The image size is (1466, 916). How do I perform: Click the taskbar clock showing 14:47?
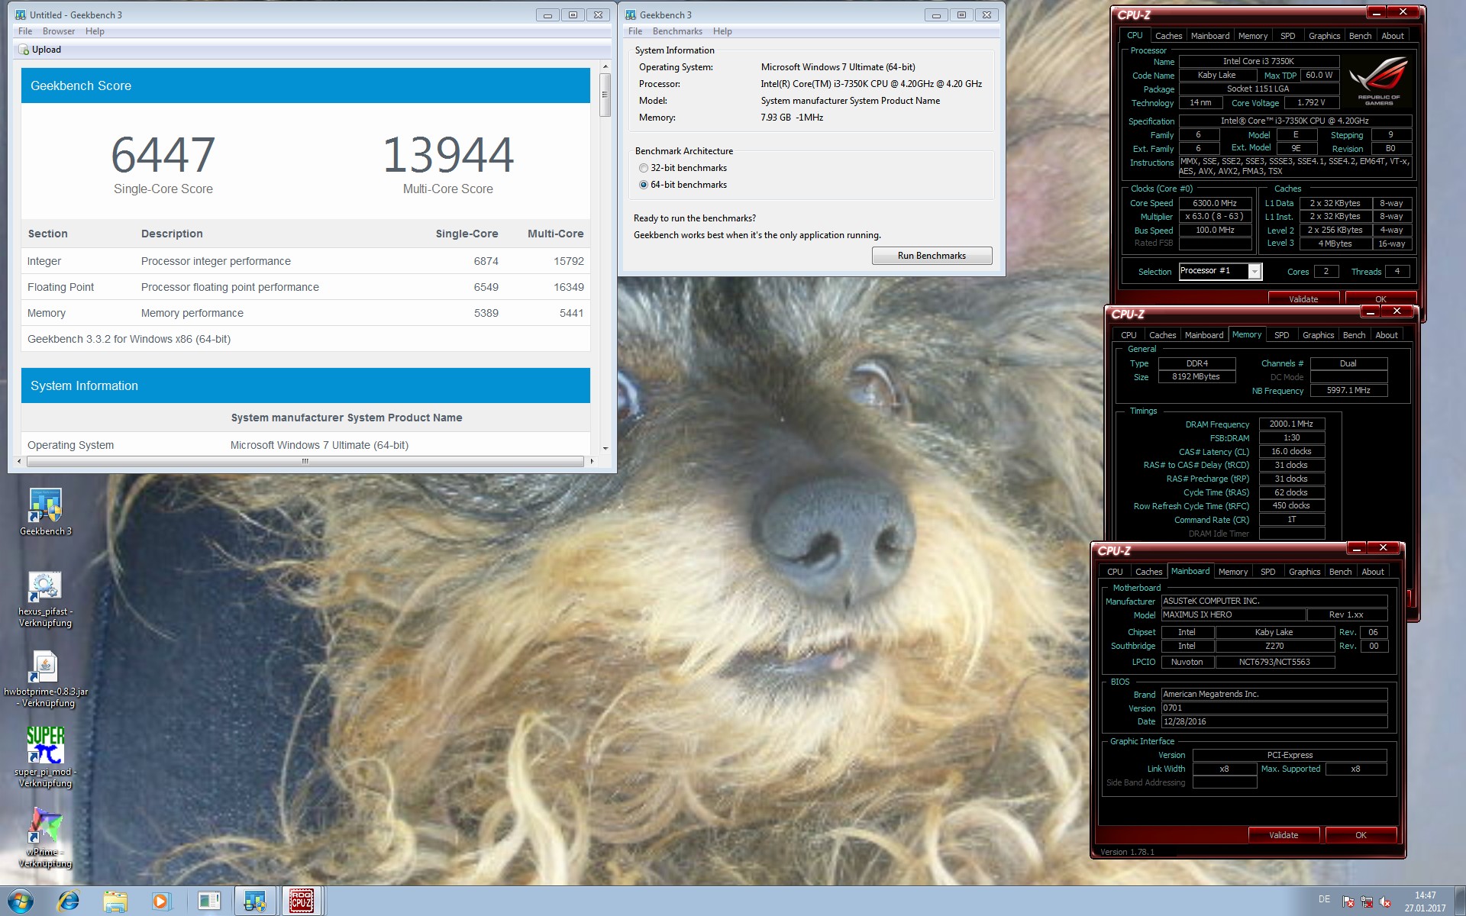click(x=1425, y=901)
